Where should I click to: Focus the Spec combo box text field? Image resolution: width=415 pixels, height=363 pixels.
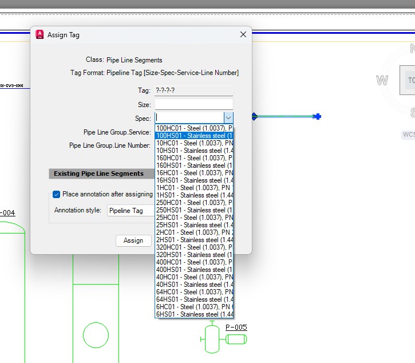189,117
